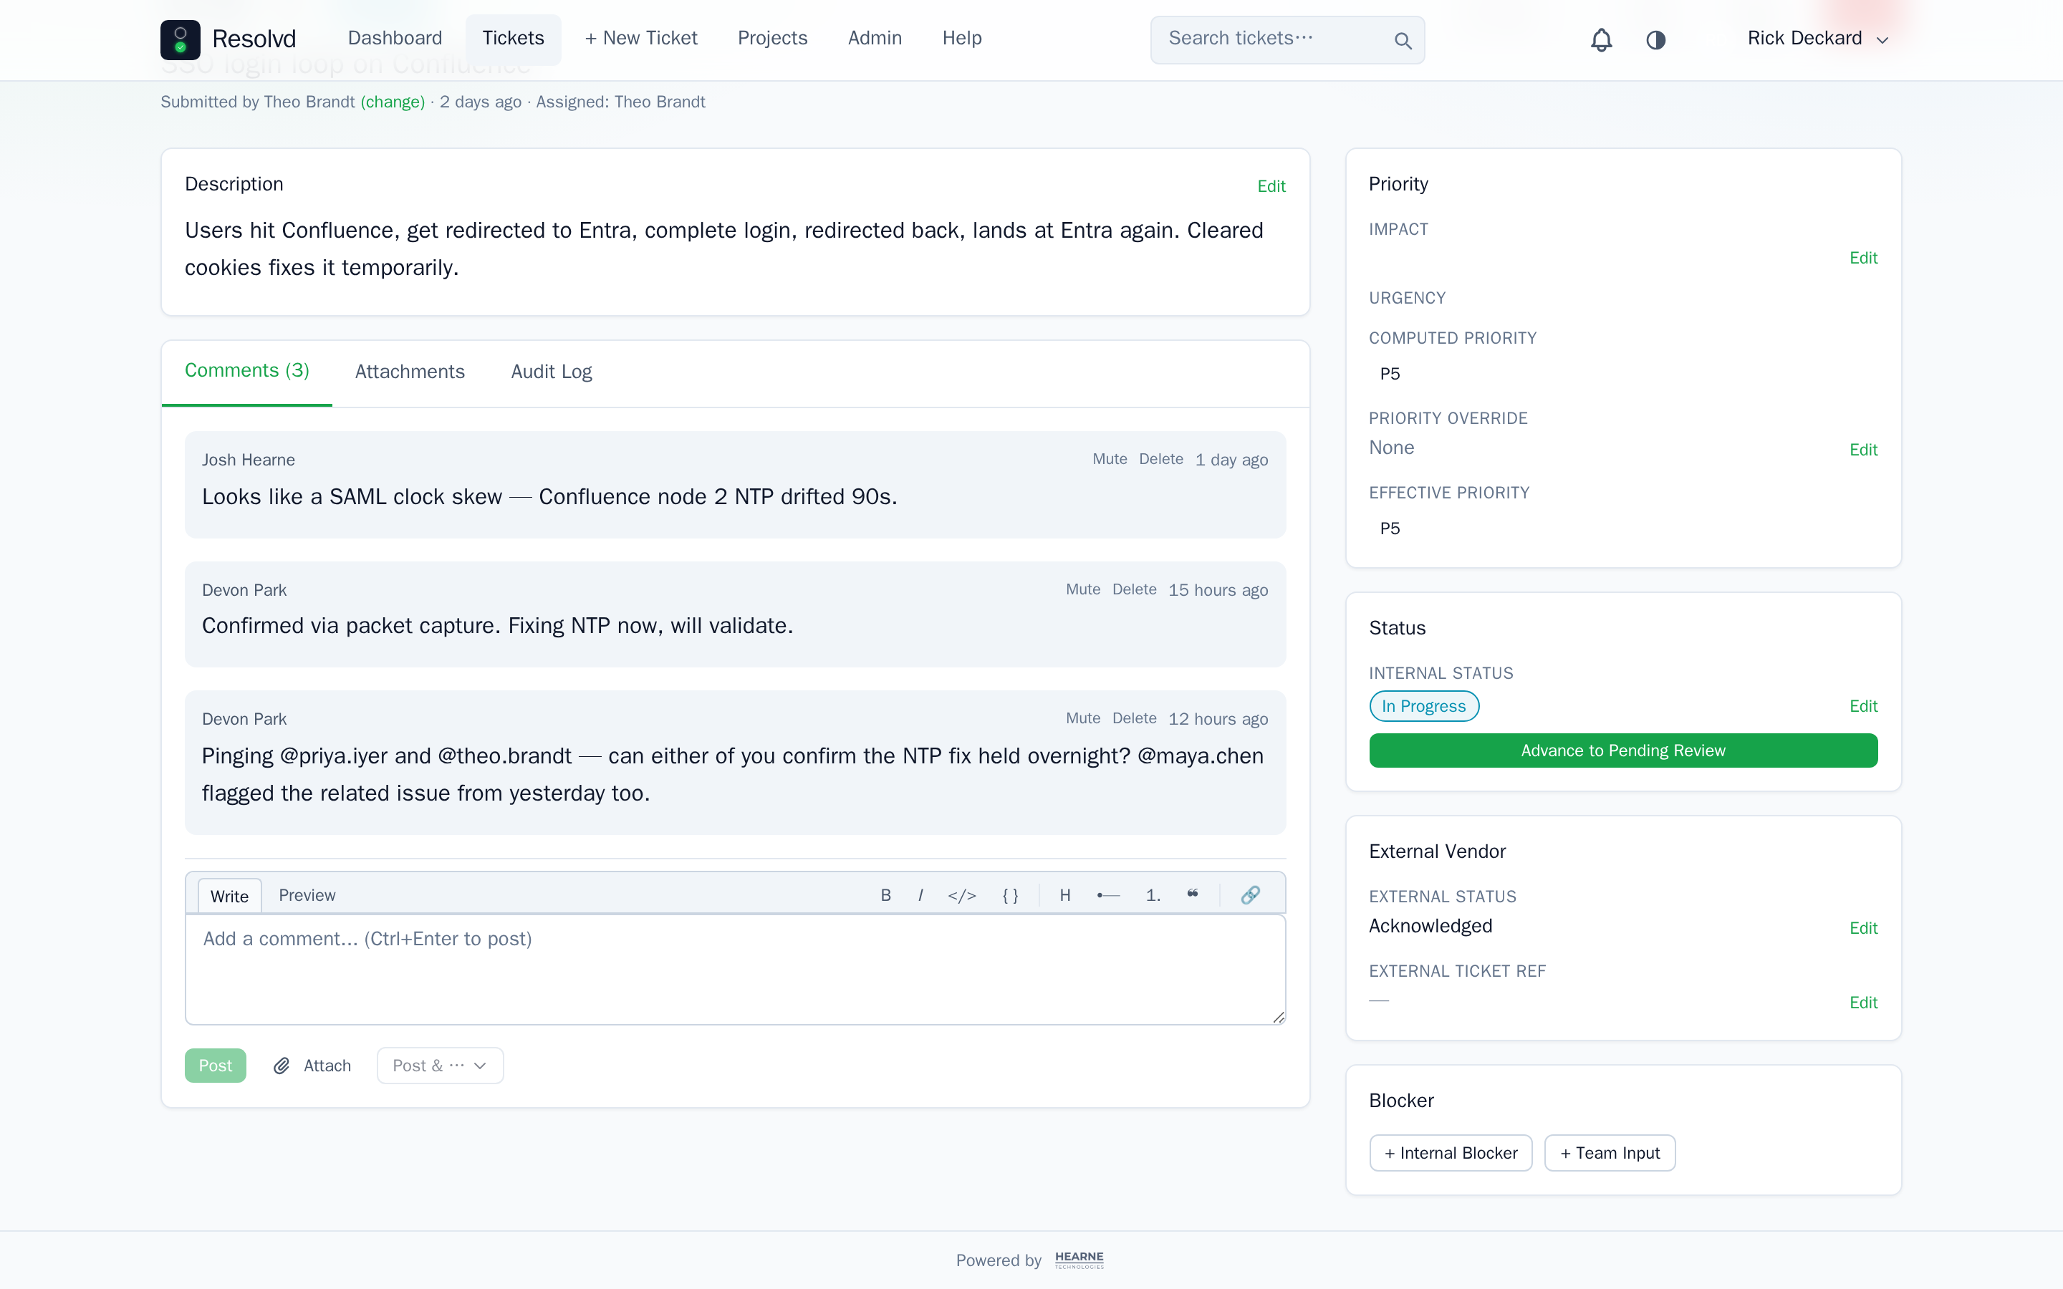Go to the Dashboard page
The width and height of the screenshot is (2063, 1289).
pyautogui.click(x=395, y=39)
